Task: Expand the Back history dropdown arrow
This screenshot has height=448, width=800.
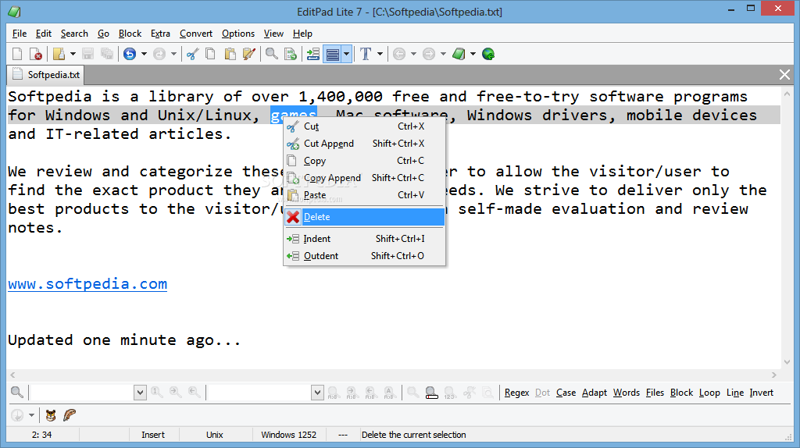Action: [413, 54]
